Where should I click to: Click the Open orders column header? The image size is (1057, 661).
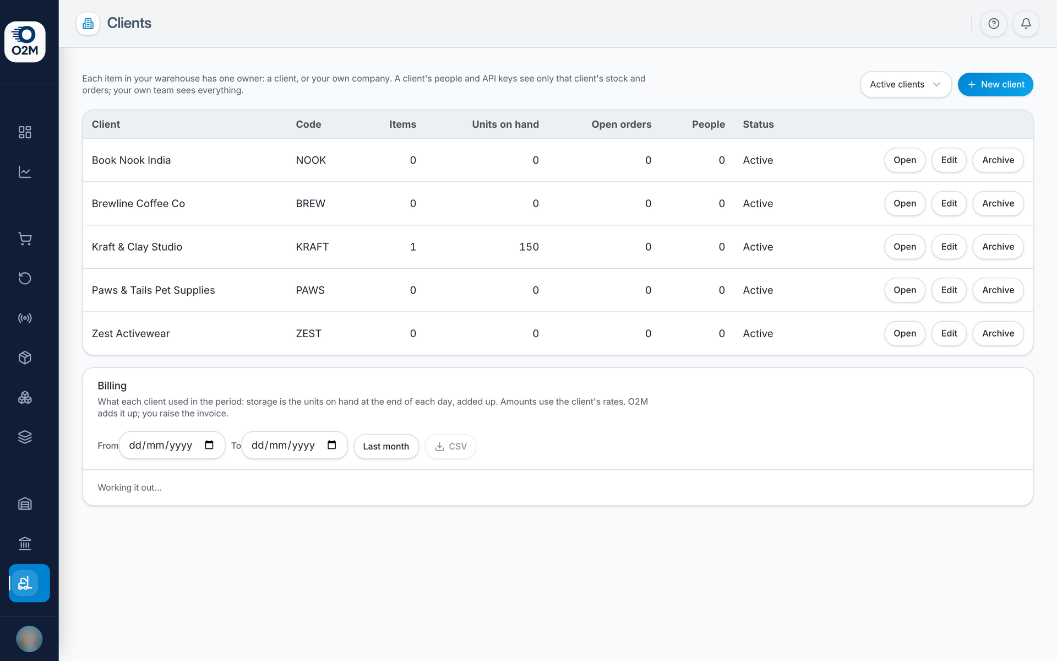point(622,124)
